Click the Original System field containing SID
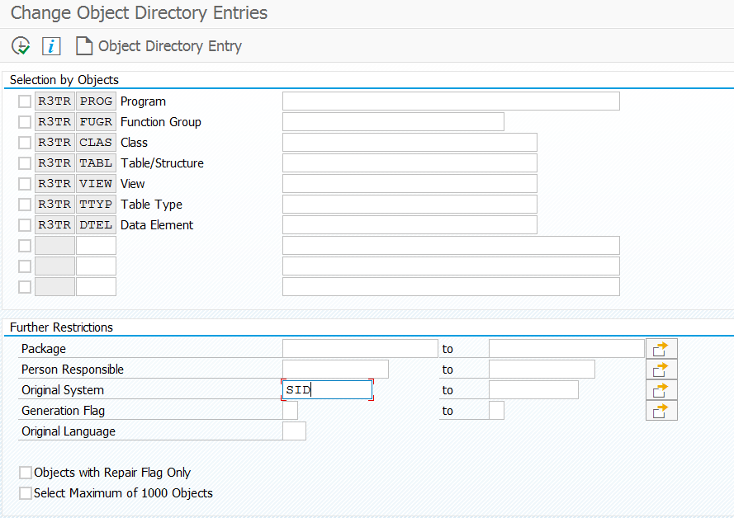This screenshot has width=734, height=518. click(327, 390)
